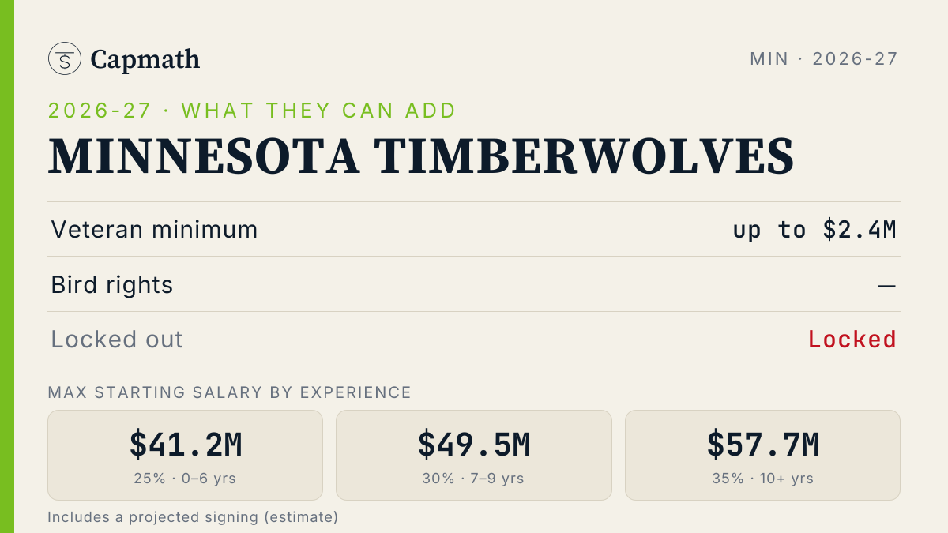Click the Bird rights dash value
This screenshot has width=948, height=533.
pyautogui.click(x=886, y=285)
